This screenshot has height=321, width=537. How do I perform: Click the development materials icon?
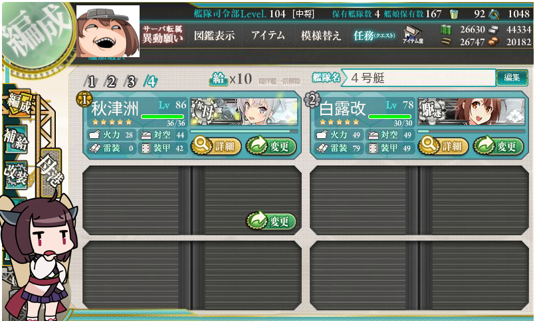pyautogui.click(x=494, y=14)
